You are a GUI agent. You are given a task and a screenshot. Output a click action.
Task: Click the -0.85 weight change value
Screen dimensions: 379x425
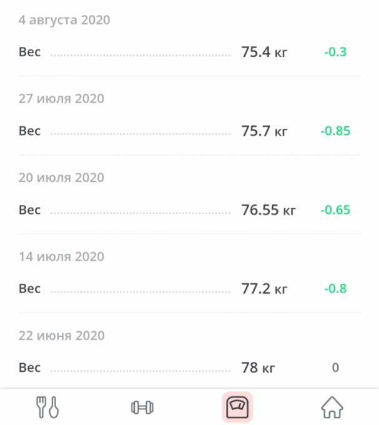(x=335, y=131)
